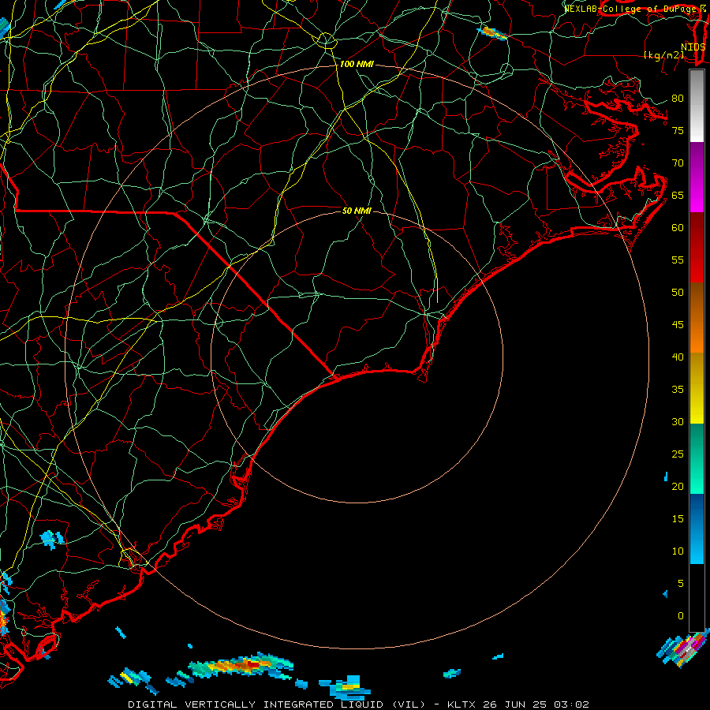Click the scale value 35
Viewport: 710px width, 710px height.
(678, 390)
